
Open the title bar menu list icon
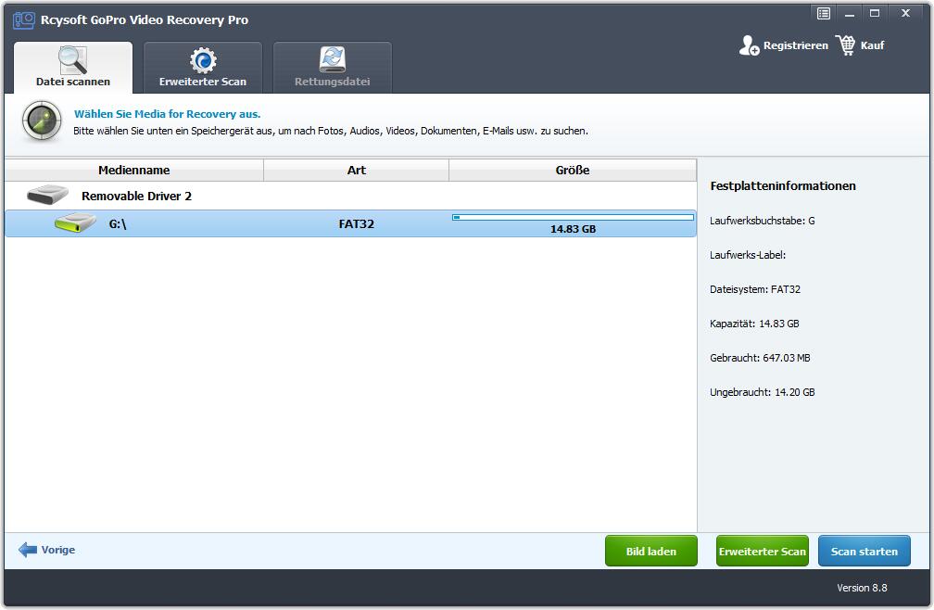pos(823,13)
